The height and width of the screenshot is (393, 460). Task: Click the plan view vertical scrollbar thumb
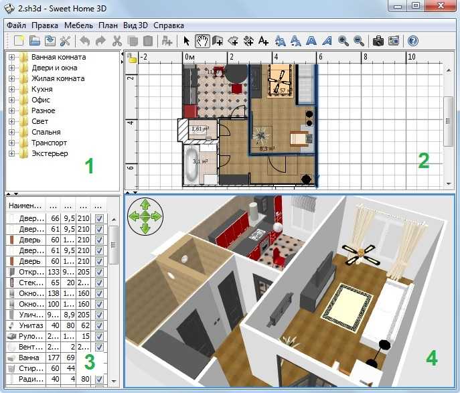click(x=448, y=121)
